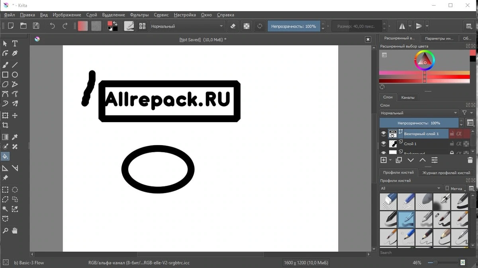
Task: Select the Transform tool
Action: (x=5, y=115)
